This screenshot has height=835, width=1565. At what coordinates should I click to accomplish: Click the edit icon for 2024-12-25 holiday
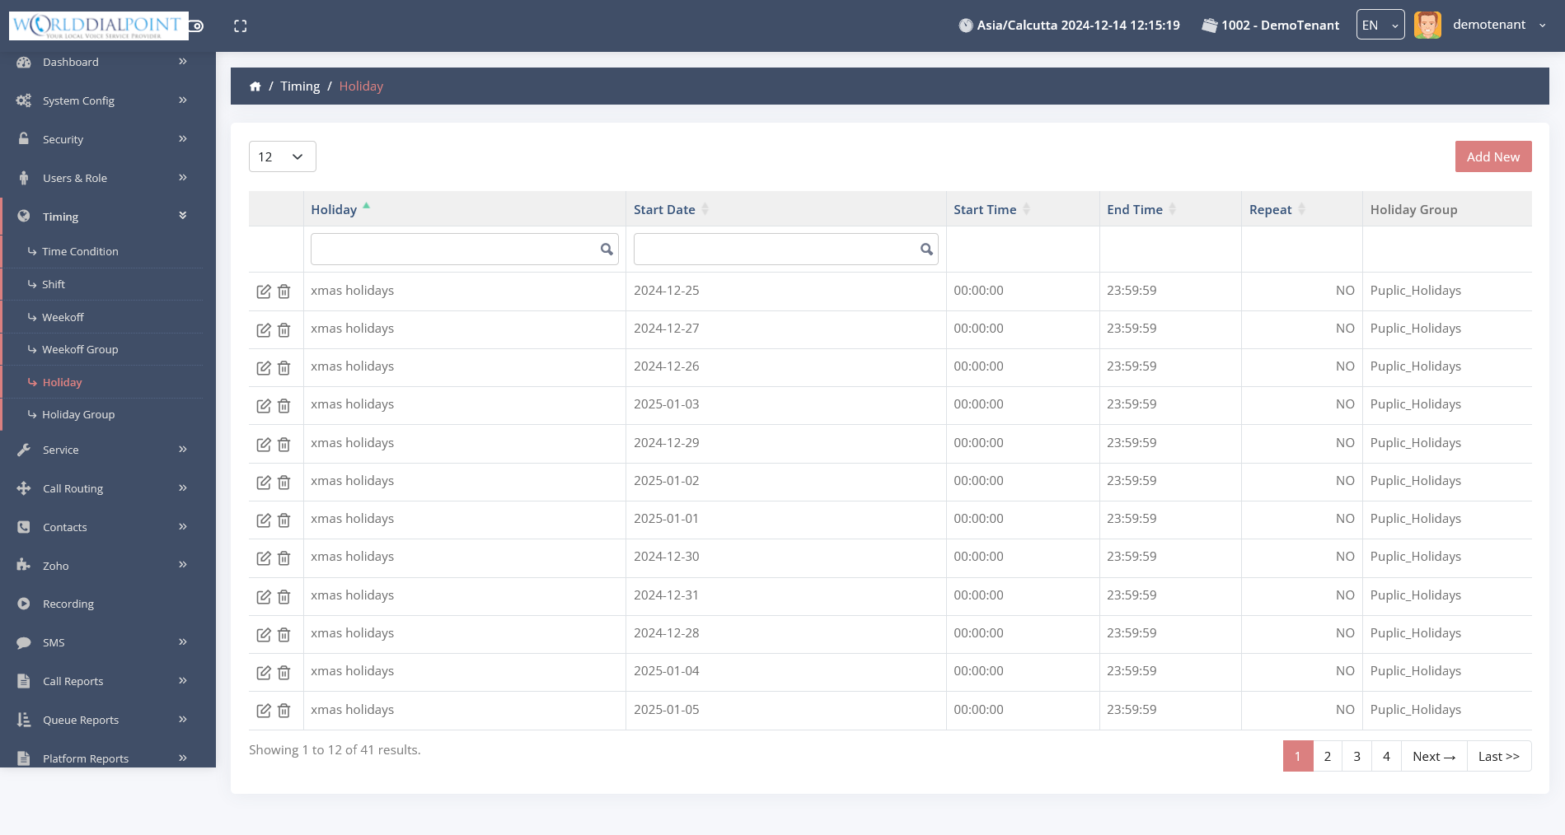point(264,292)
